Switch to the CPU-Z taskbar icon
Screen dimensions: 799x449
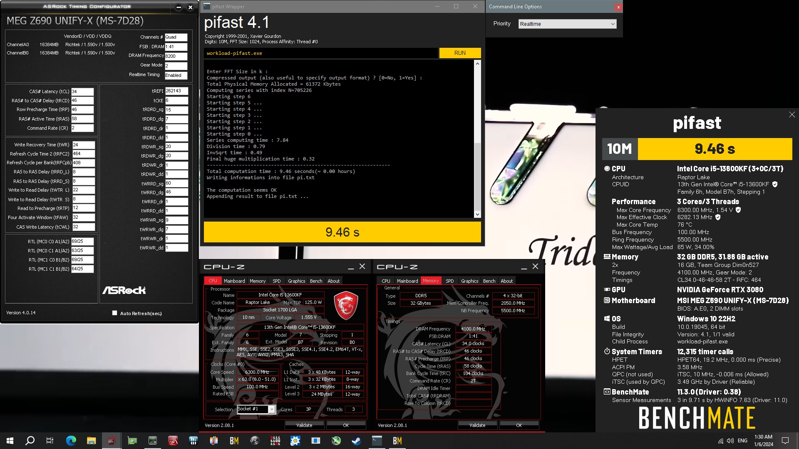(x=112, y=441)
